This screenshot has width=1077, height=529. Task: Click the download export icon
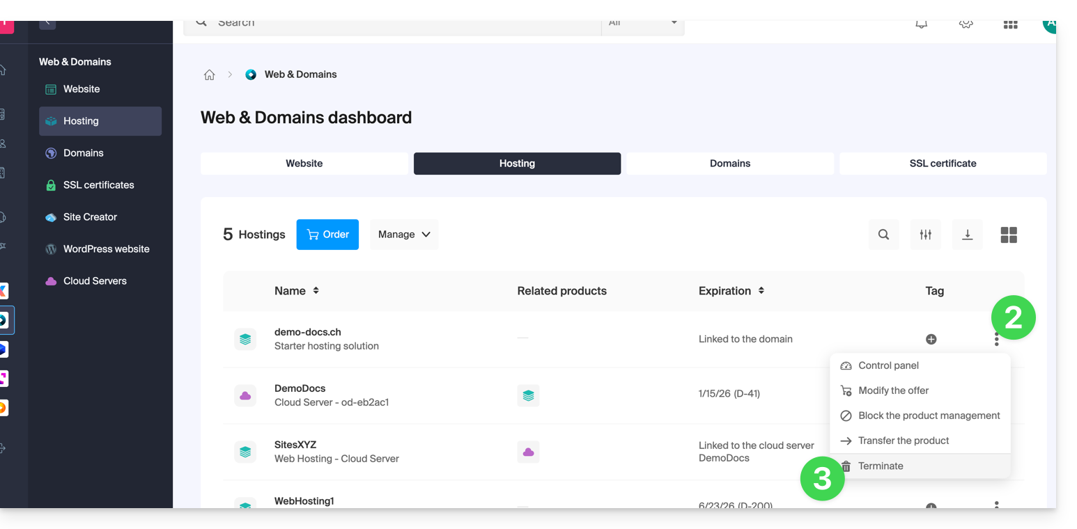[x=967, y=235]
